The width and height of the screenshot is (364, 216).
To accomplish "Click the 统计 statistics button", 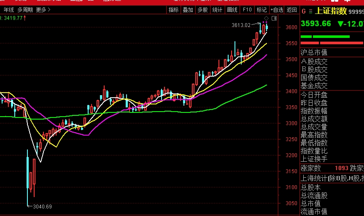I will tap(217, 10).
